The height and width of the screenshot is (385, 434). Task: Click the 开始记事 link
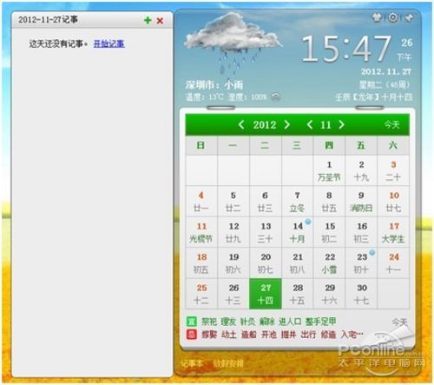pyautogui.click(x=109, y=43)
